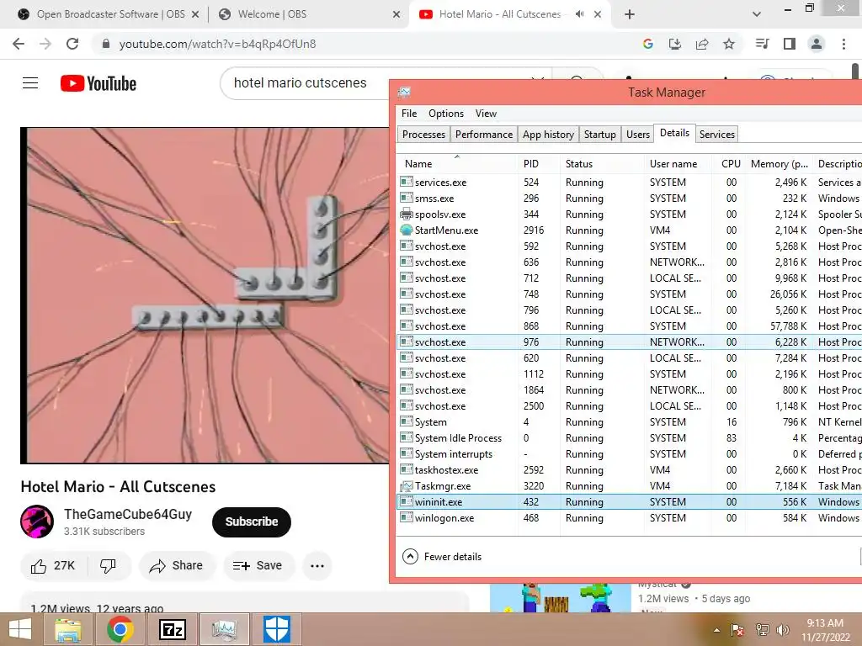This screenshot has width=862, height=646.
Task: Show hidden system tray icons
Action: (716, 630)
